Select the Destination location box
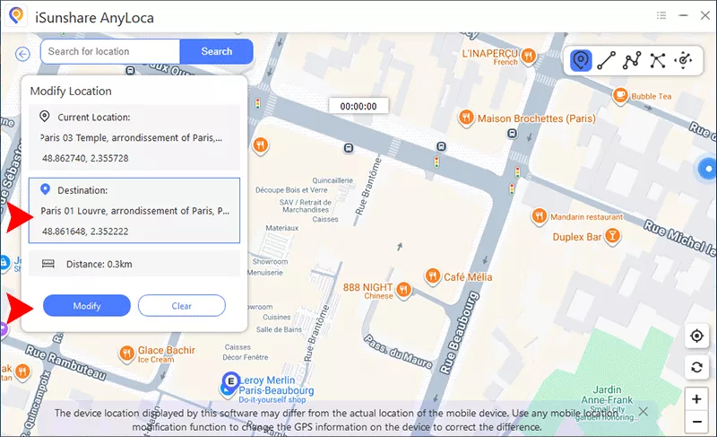717x437 pixels. pyautogui.click(x=134, y=211)
